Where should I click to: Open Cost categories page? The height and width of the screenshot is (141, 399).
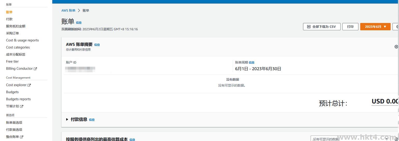pos(18,47)
